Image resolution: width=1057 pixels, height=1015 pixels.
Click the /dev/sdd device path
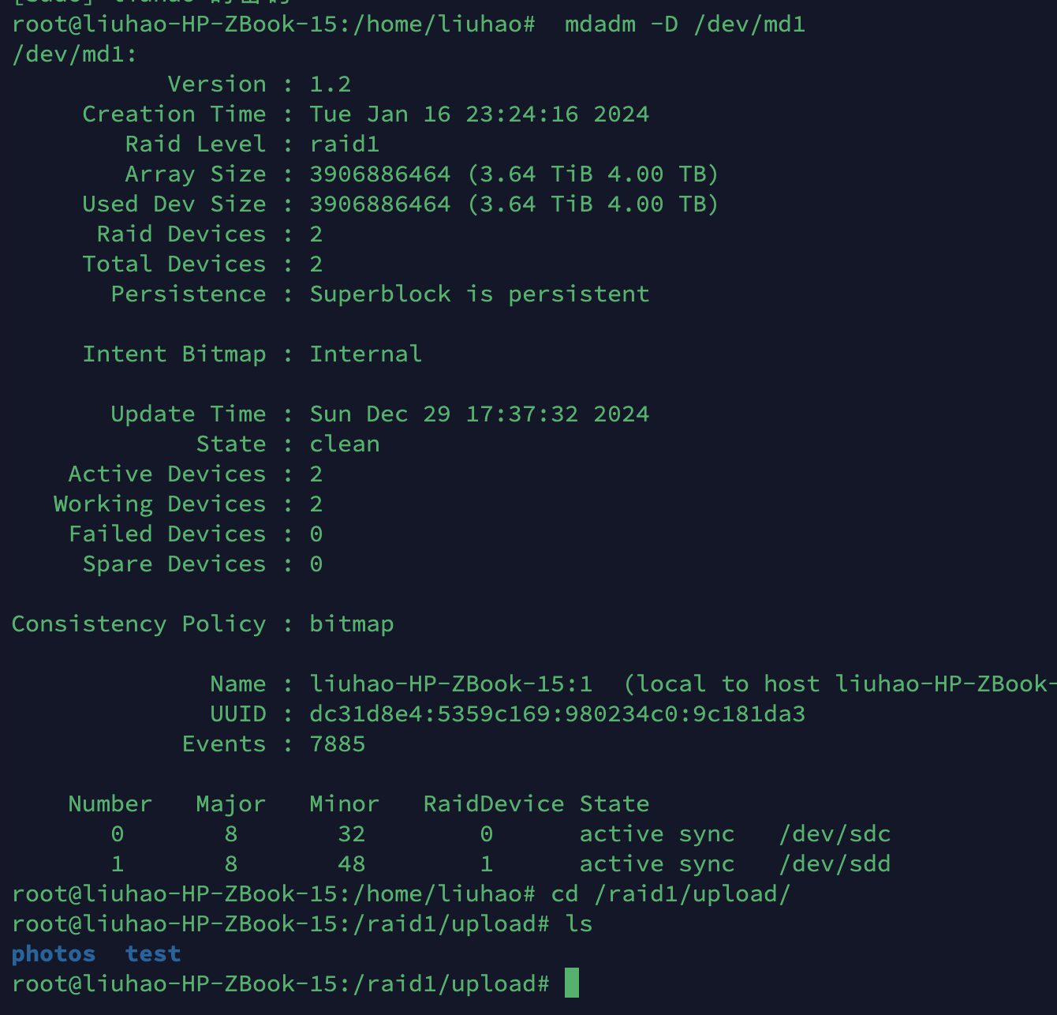[x=835, y=864]
